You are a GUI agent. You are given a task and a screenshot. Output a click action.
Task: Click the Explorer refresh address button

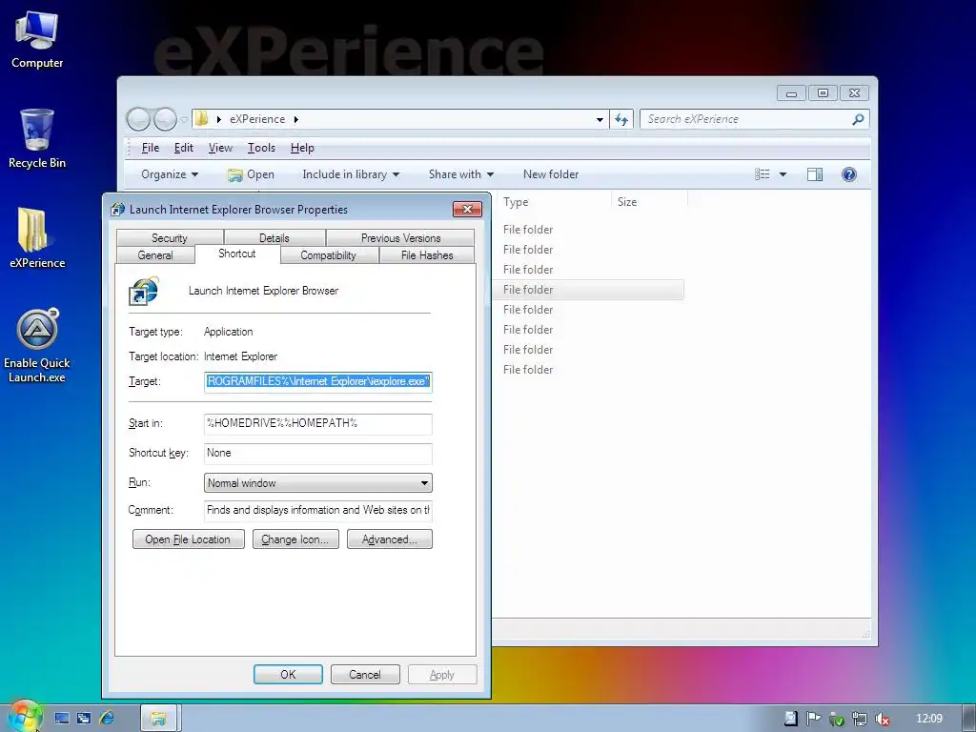[x=621, y=119]
